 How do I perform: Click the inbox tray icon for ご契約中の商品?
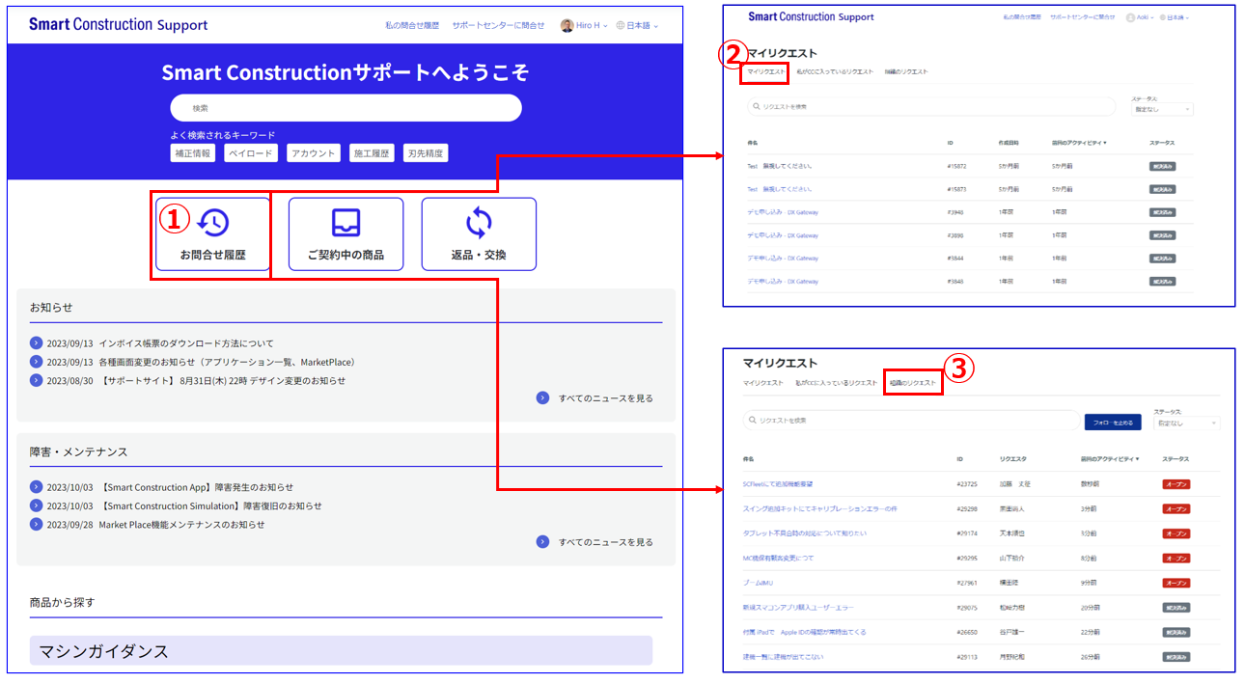click(x=346, y=223)
